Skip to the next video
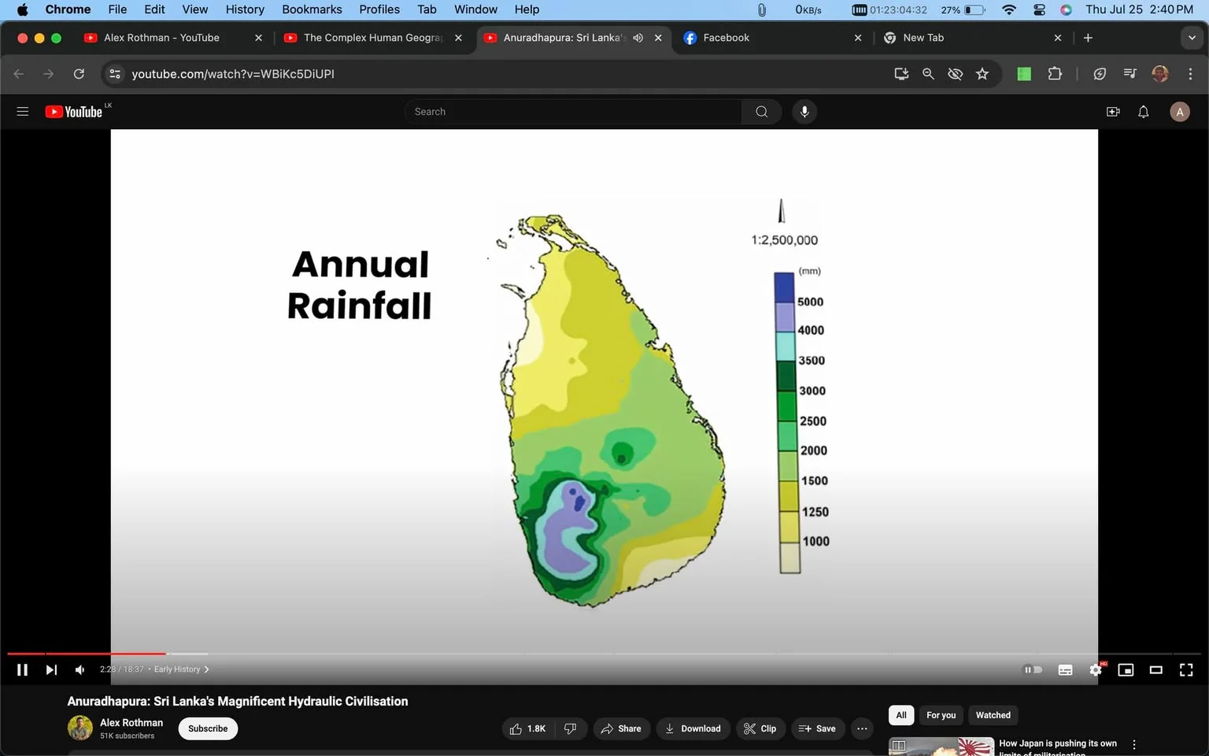Viewport: 1209px width, 756px height. point(51,669)
